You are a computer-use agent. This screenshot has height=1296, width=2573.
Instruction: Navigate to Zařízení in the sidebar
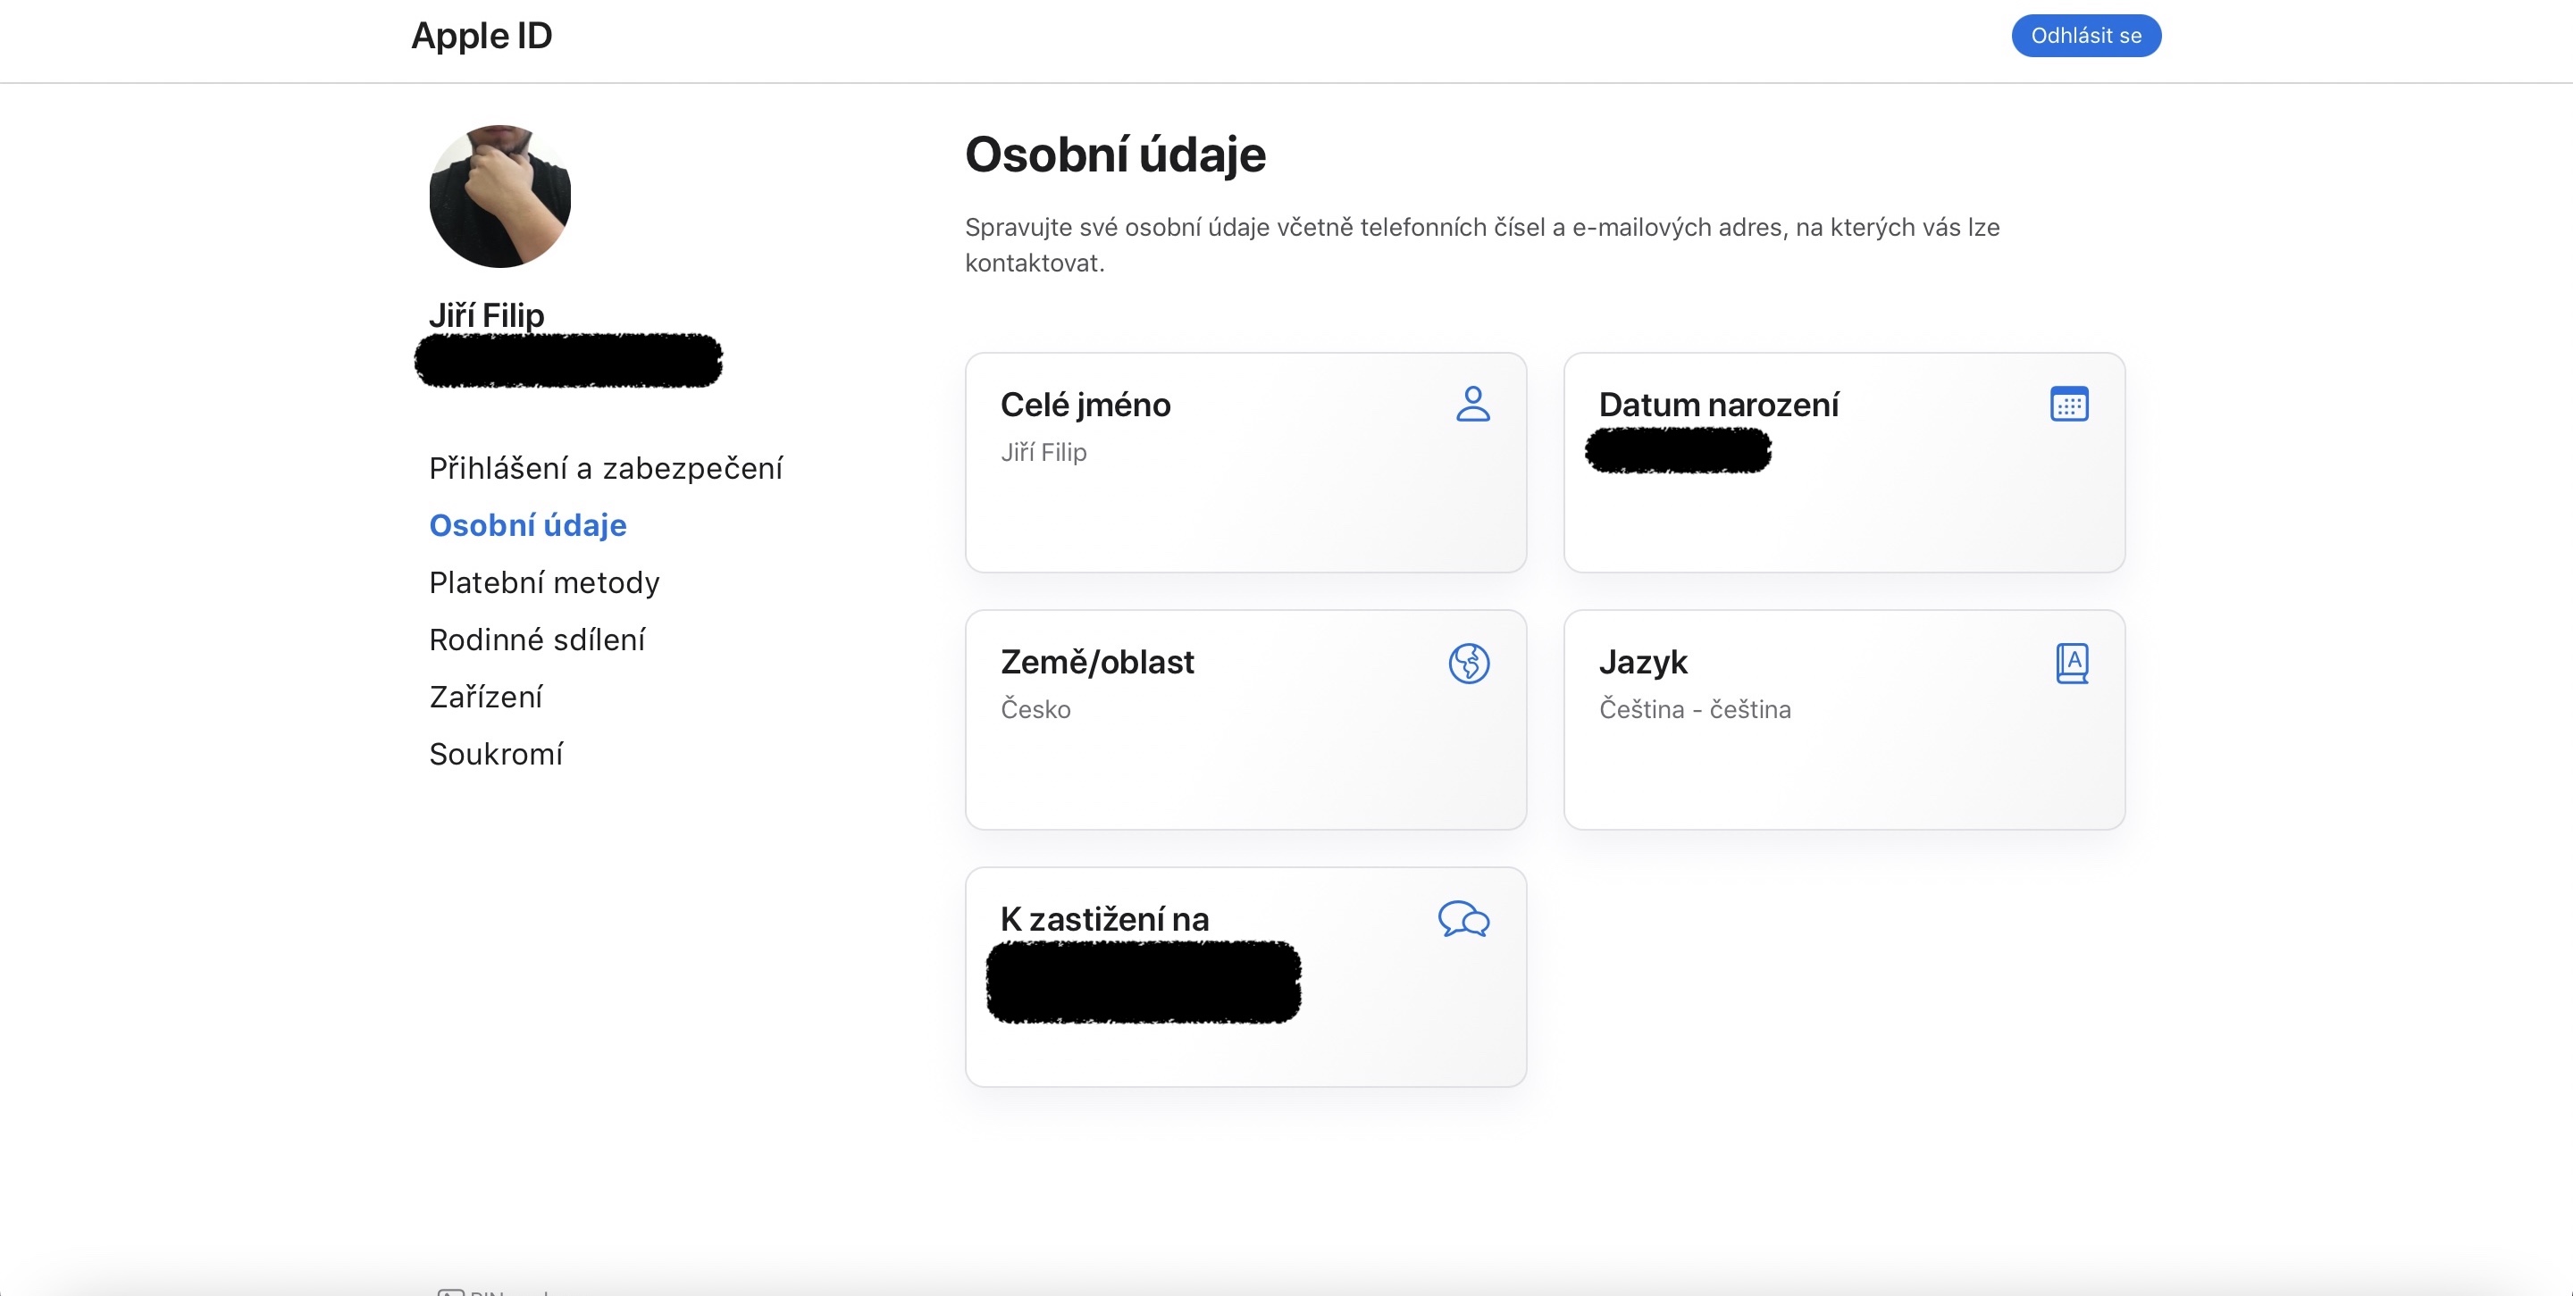tap(485, 697)
